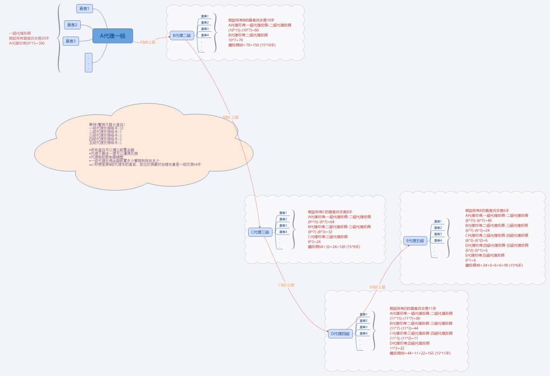The width and height of the screenshot is (550, 376).
Task: Select the A代理一級 central topic node
Action: (x=113, y=36)
